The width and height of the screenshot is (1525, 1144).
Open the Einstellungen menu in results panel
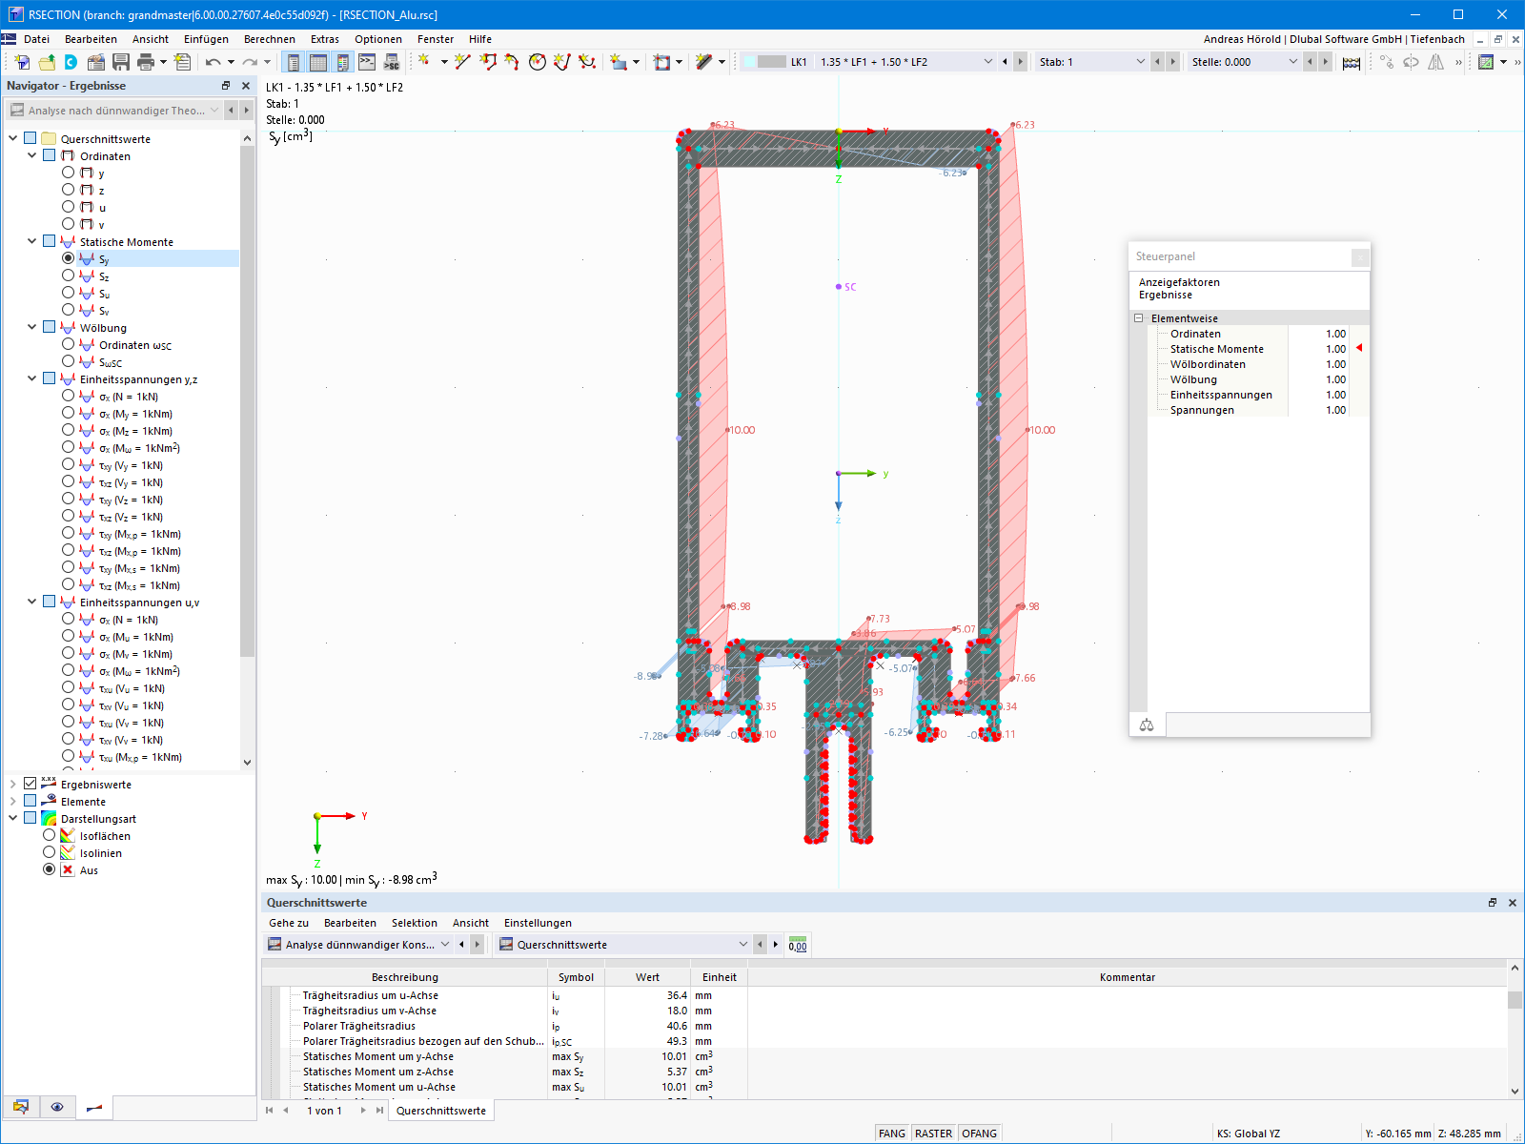click(538, 923)
